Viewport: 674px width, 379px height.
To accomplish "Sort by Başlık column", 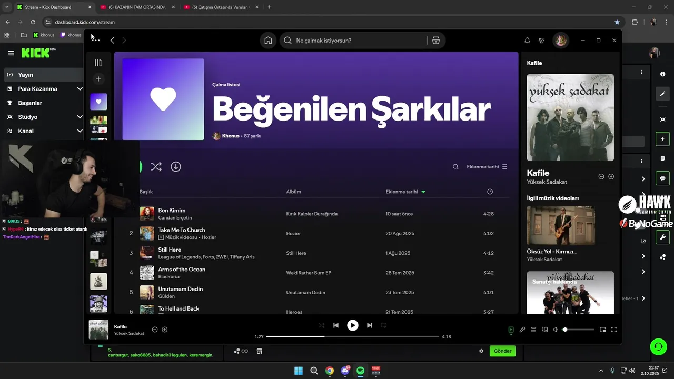I will 146,192.
